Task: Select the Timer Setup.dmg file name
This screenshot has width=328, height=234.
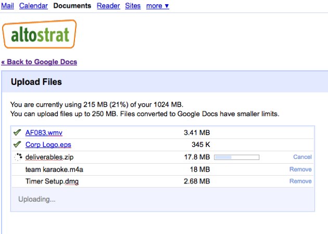Action: tap(52, 181)
